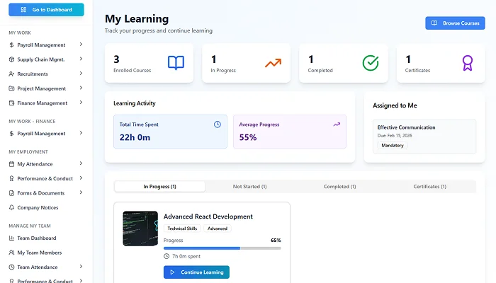Open the Certificates (1) tab
The width and height of the screenshot is (496, 283).
[430, 187]
